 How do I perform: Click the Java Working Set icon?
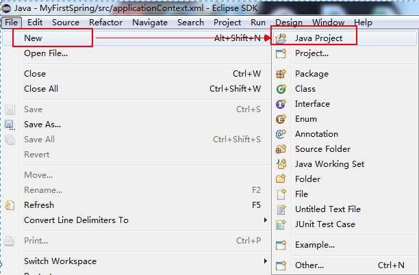pos(281,164)
